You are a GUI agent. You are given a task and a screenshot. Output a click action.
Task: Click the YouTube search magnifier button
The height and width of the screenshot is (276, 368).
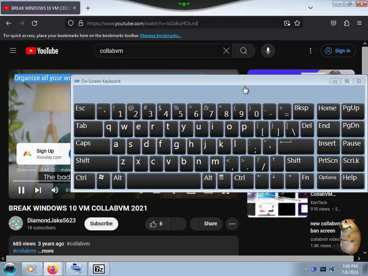pyautogui.click(x=244, y=51)
